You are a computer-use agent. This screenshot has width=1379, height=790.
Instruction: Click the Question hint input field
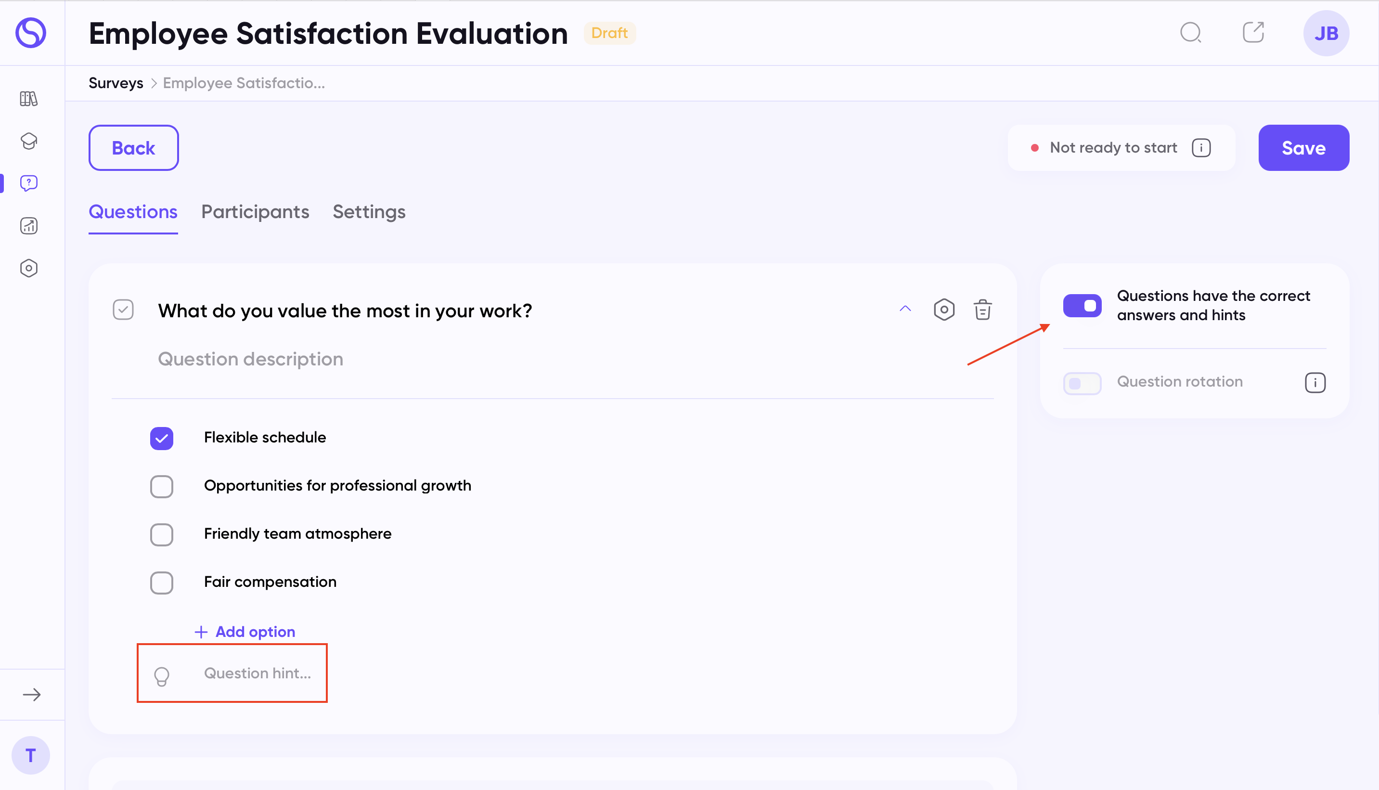tap(257, 673)
